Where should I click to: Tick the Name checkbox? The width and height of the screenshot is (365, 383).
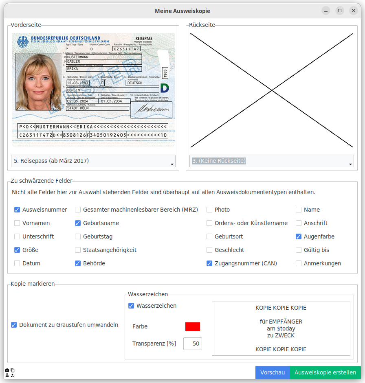tap(299, 210)
